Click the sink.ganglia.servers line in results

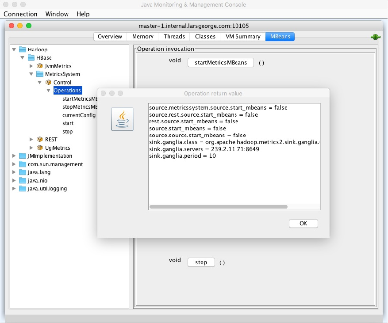pos(204,149)
